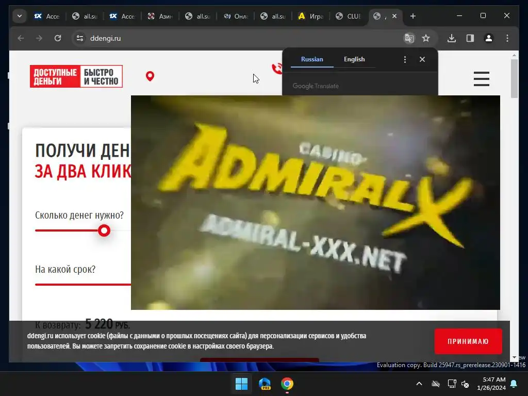Open the clock showing 5:47 AM
528x396 pixels.
coord(491,384)
